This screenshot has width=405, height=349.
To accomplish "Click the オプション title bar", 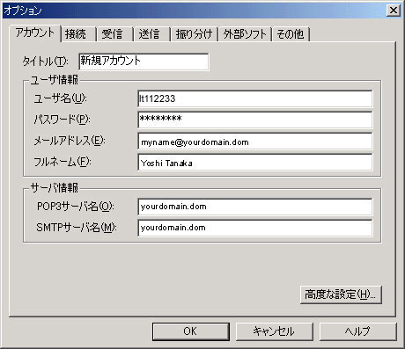I will [x=194, y=11].
